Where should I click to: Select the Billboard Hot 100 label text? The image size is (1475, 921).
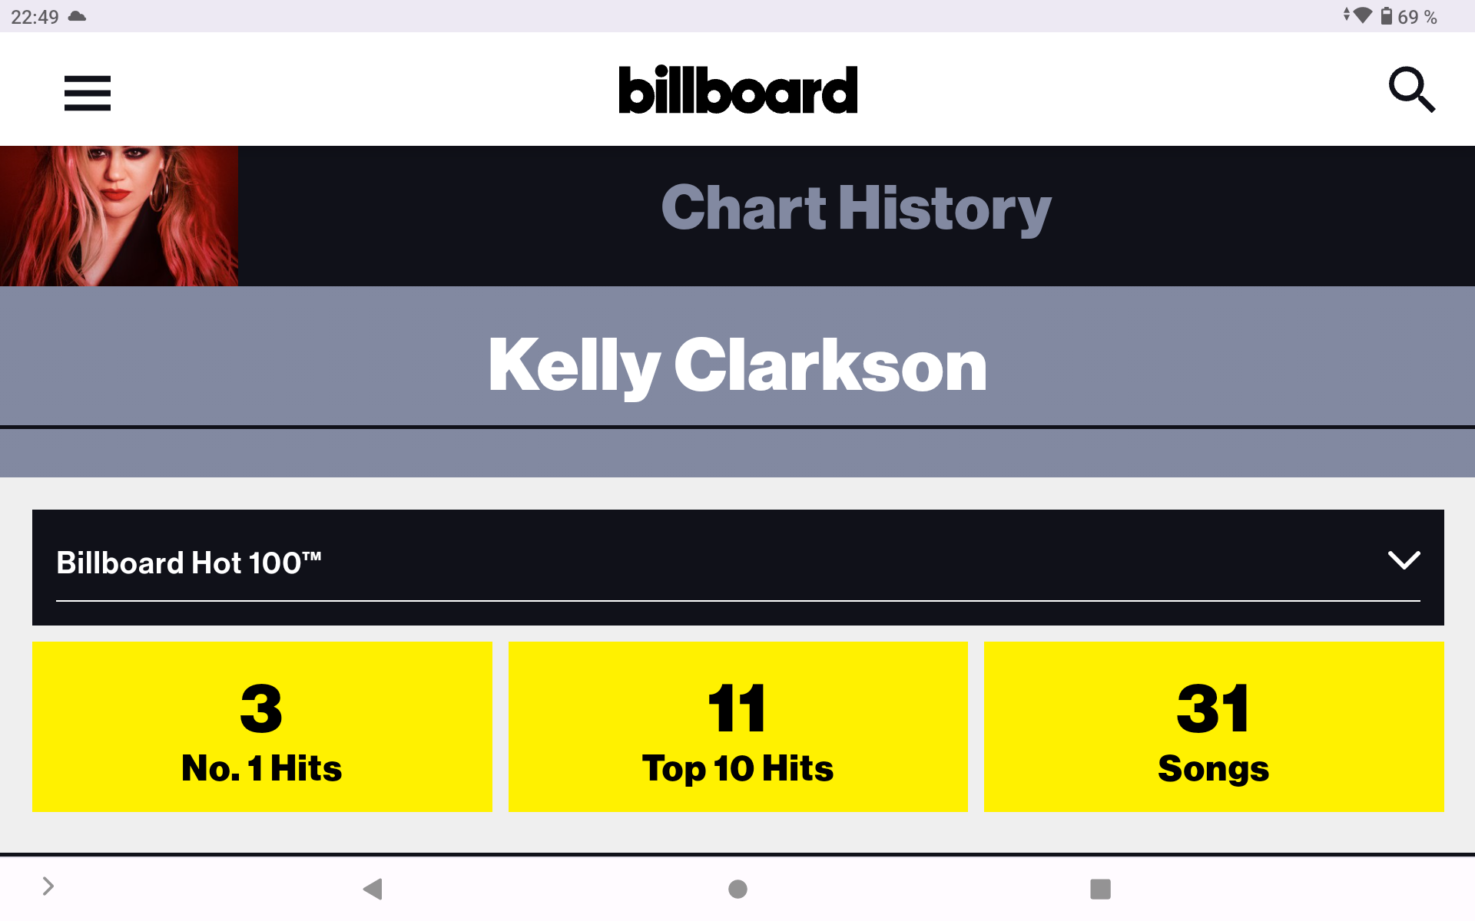coord(188,563)
